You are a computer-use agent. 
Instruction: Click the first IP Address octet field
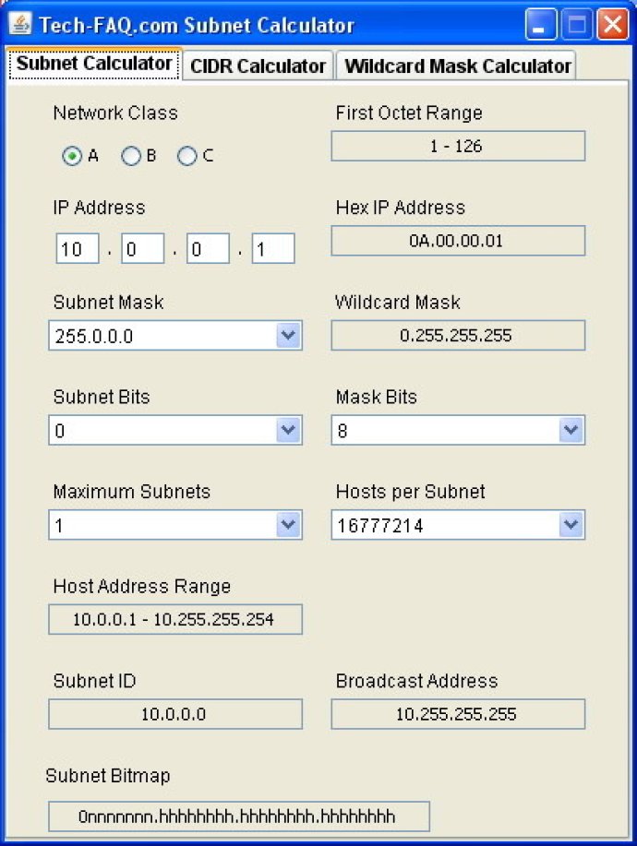(x=77, y=248)
